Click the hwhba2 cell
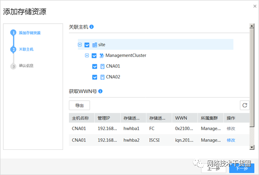 click(x=131, y=140)
